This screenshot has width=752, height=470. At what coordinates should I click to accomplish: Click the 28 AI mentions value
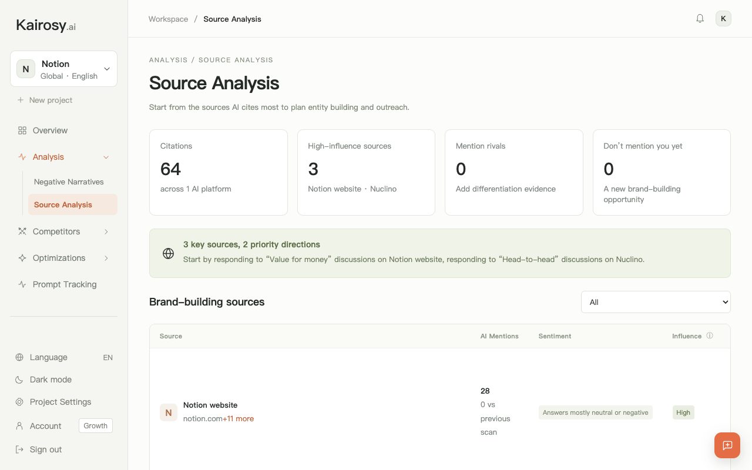coord(485,391)
